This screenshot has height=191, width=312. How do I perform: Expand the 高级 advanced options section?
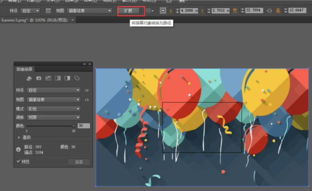pyautogui.click(x=19, y=137)
